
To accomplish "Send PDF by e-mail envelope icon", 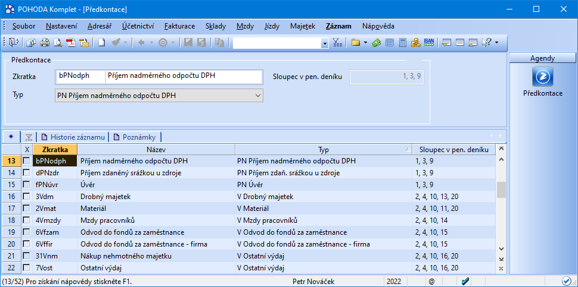I will point(84,43).
